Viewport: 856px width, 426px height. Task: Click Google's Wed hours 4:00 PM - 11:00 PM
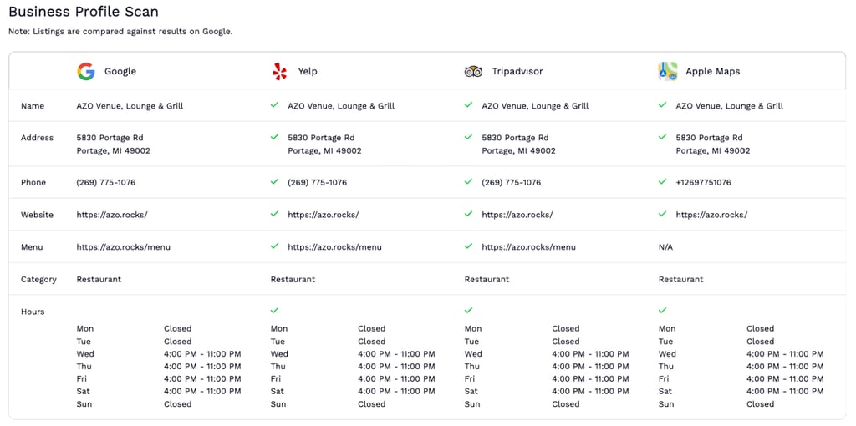coord(202,354)
